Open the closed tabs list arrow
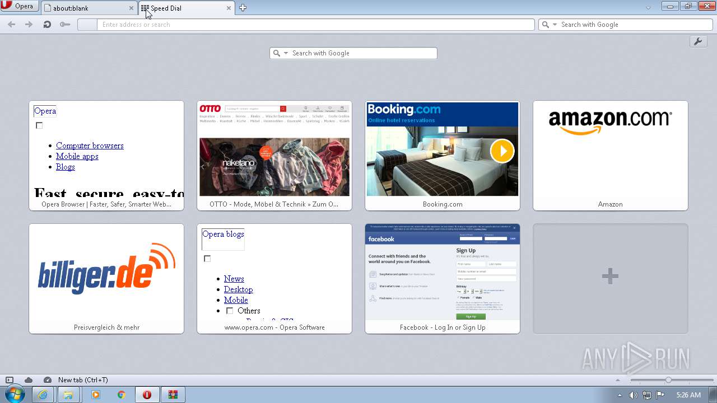This screenshot has width=717, height=403. click(x=648, y=8)
